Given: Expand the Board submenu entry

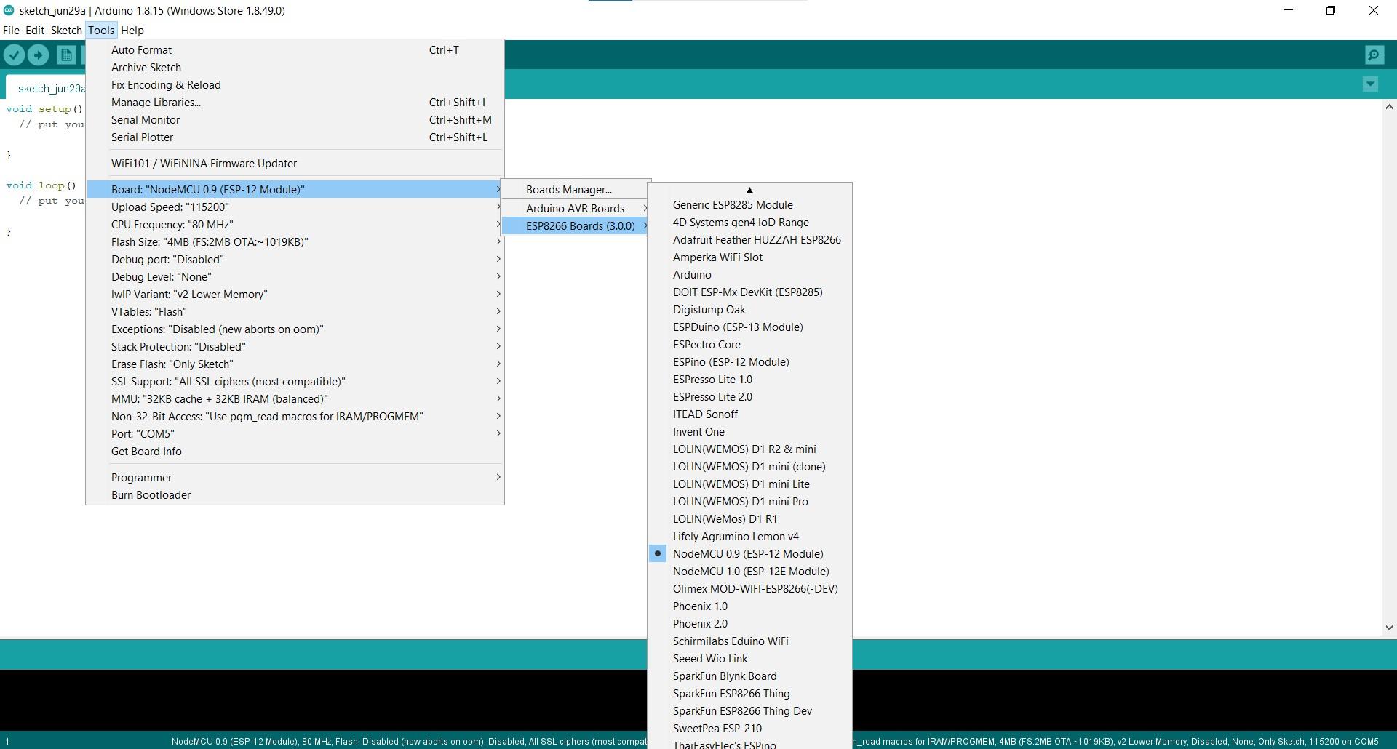Looking at the screenshot, I should (295, 190).
